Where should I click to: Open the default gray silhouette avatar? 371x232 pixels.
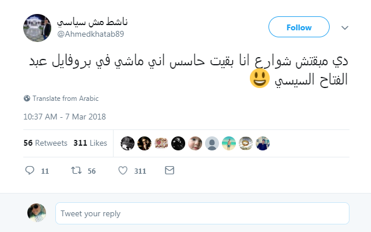click(212, 143)
